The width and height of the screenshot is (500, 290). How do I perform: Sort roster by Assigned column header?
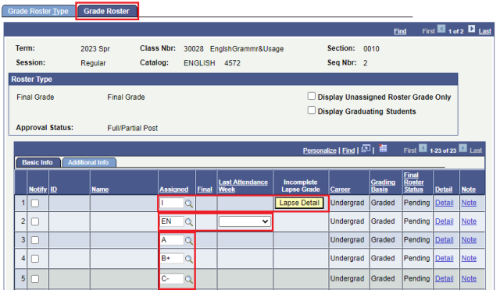pyautogui.click(x=173, y=189)
